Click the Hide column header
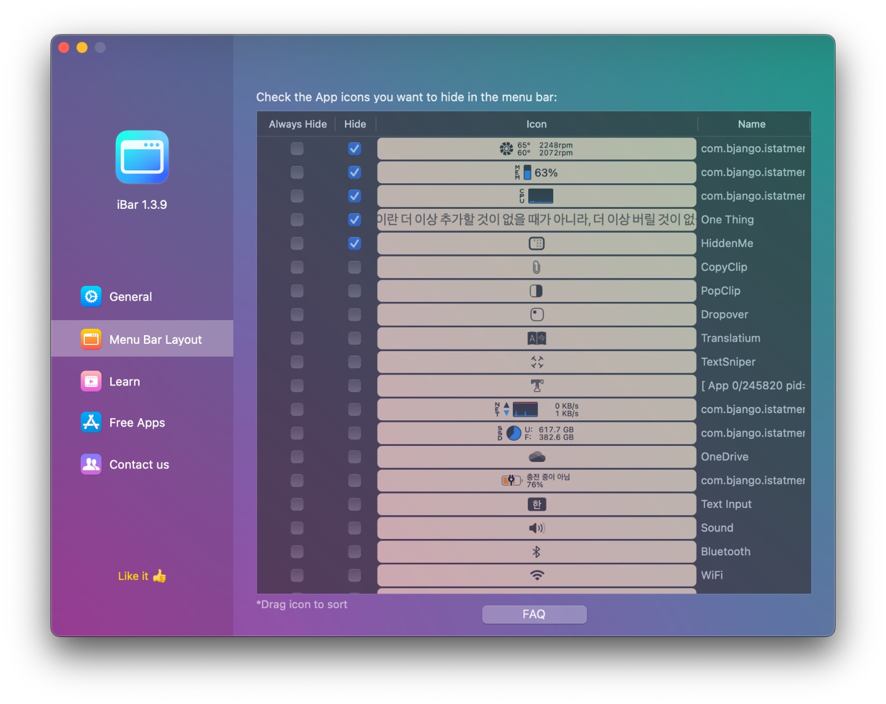This screenshot has height=704, width=886. point(355,124)
